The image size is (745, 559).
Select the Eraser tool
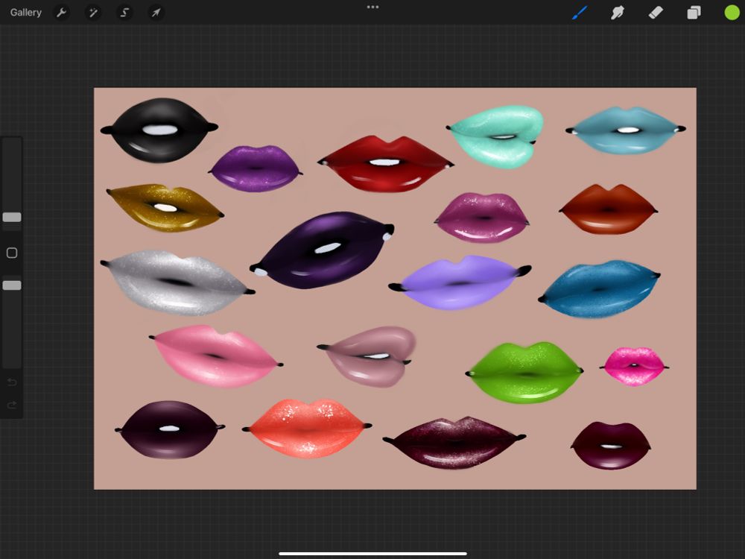tap(656, 12)
